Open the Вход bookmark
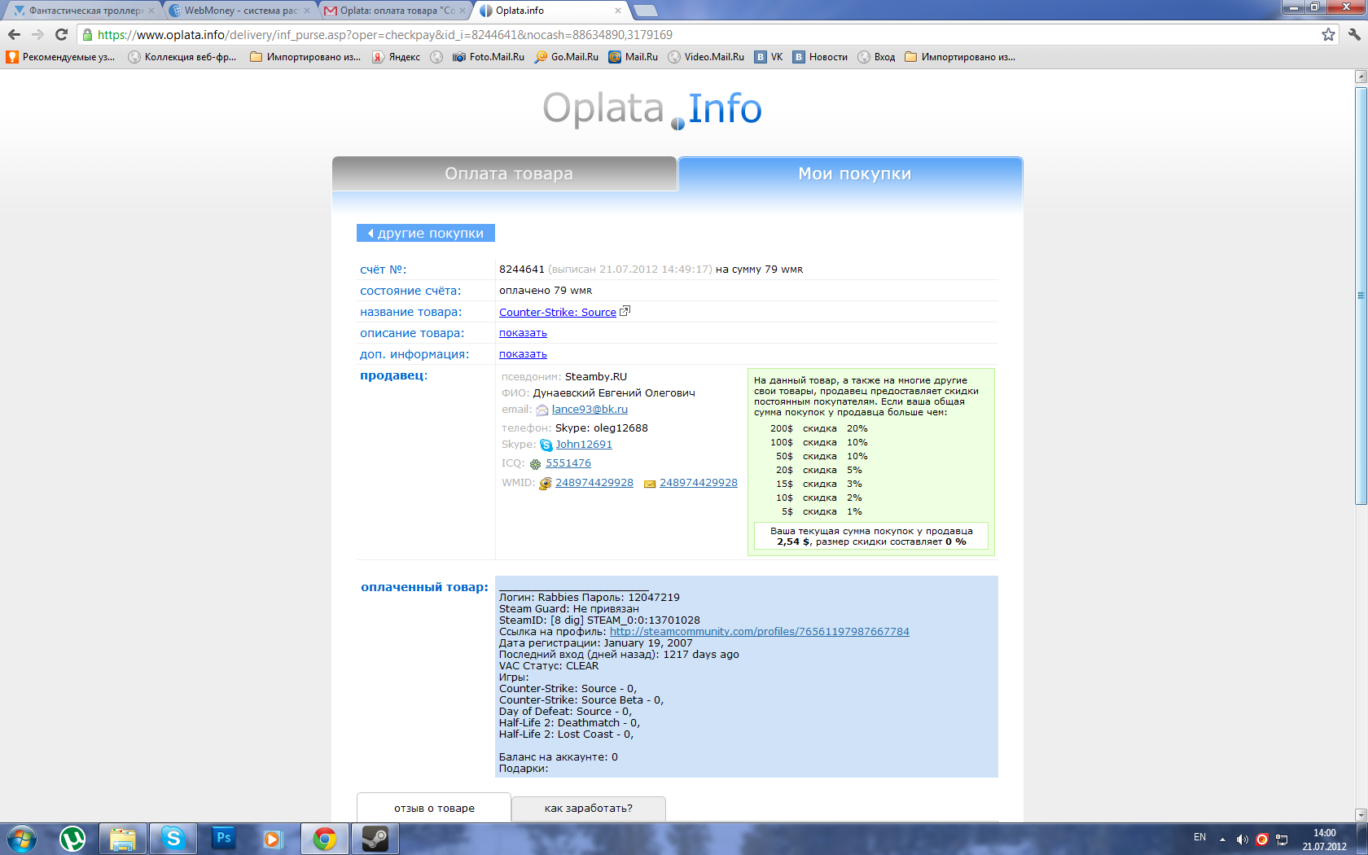 click(876, 57)
